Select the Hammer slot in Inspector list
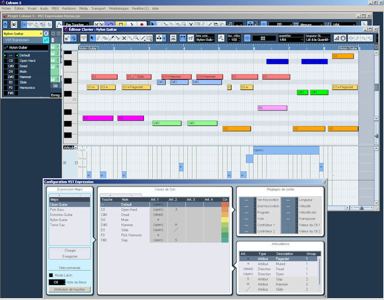 pyautogui.click(x=25, y=77)
